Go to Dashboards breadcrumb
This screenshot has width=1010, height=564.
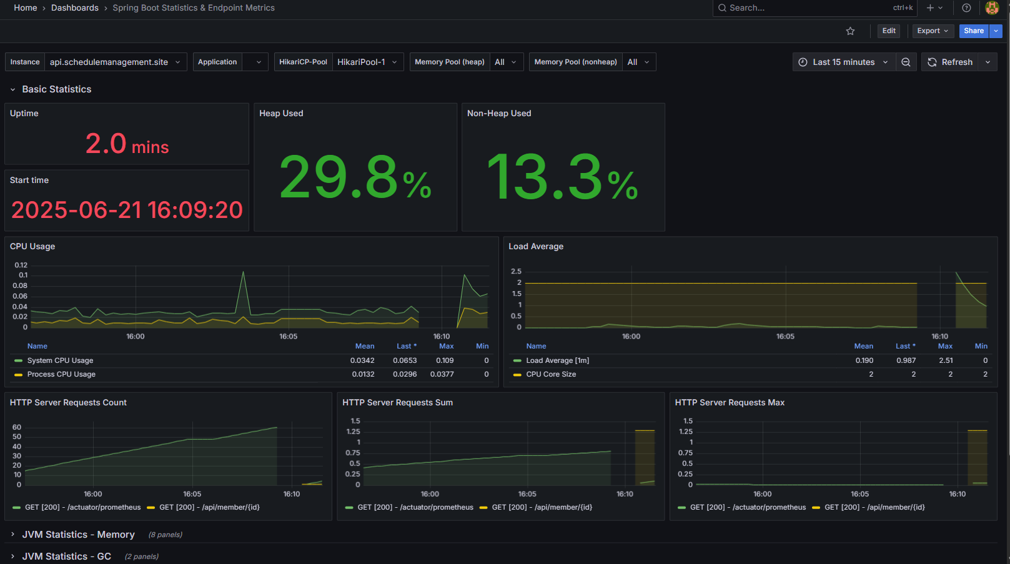75,8
